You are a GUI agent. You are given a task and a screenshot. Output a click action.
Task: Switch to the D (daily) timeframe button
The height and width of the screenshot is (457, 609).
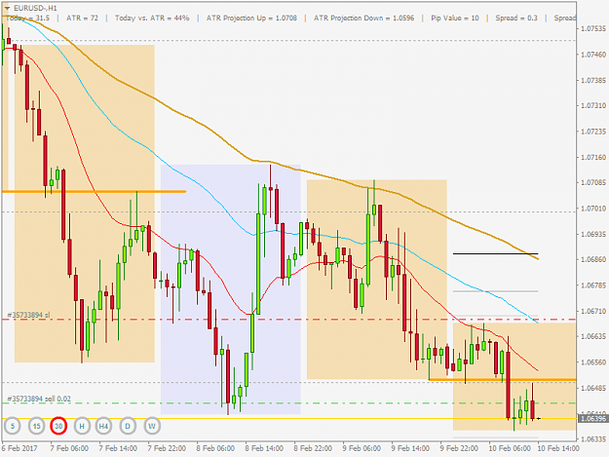click(x=128, y=427)
